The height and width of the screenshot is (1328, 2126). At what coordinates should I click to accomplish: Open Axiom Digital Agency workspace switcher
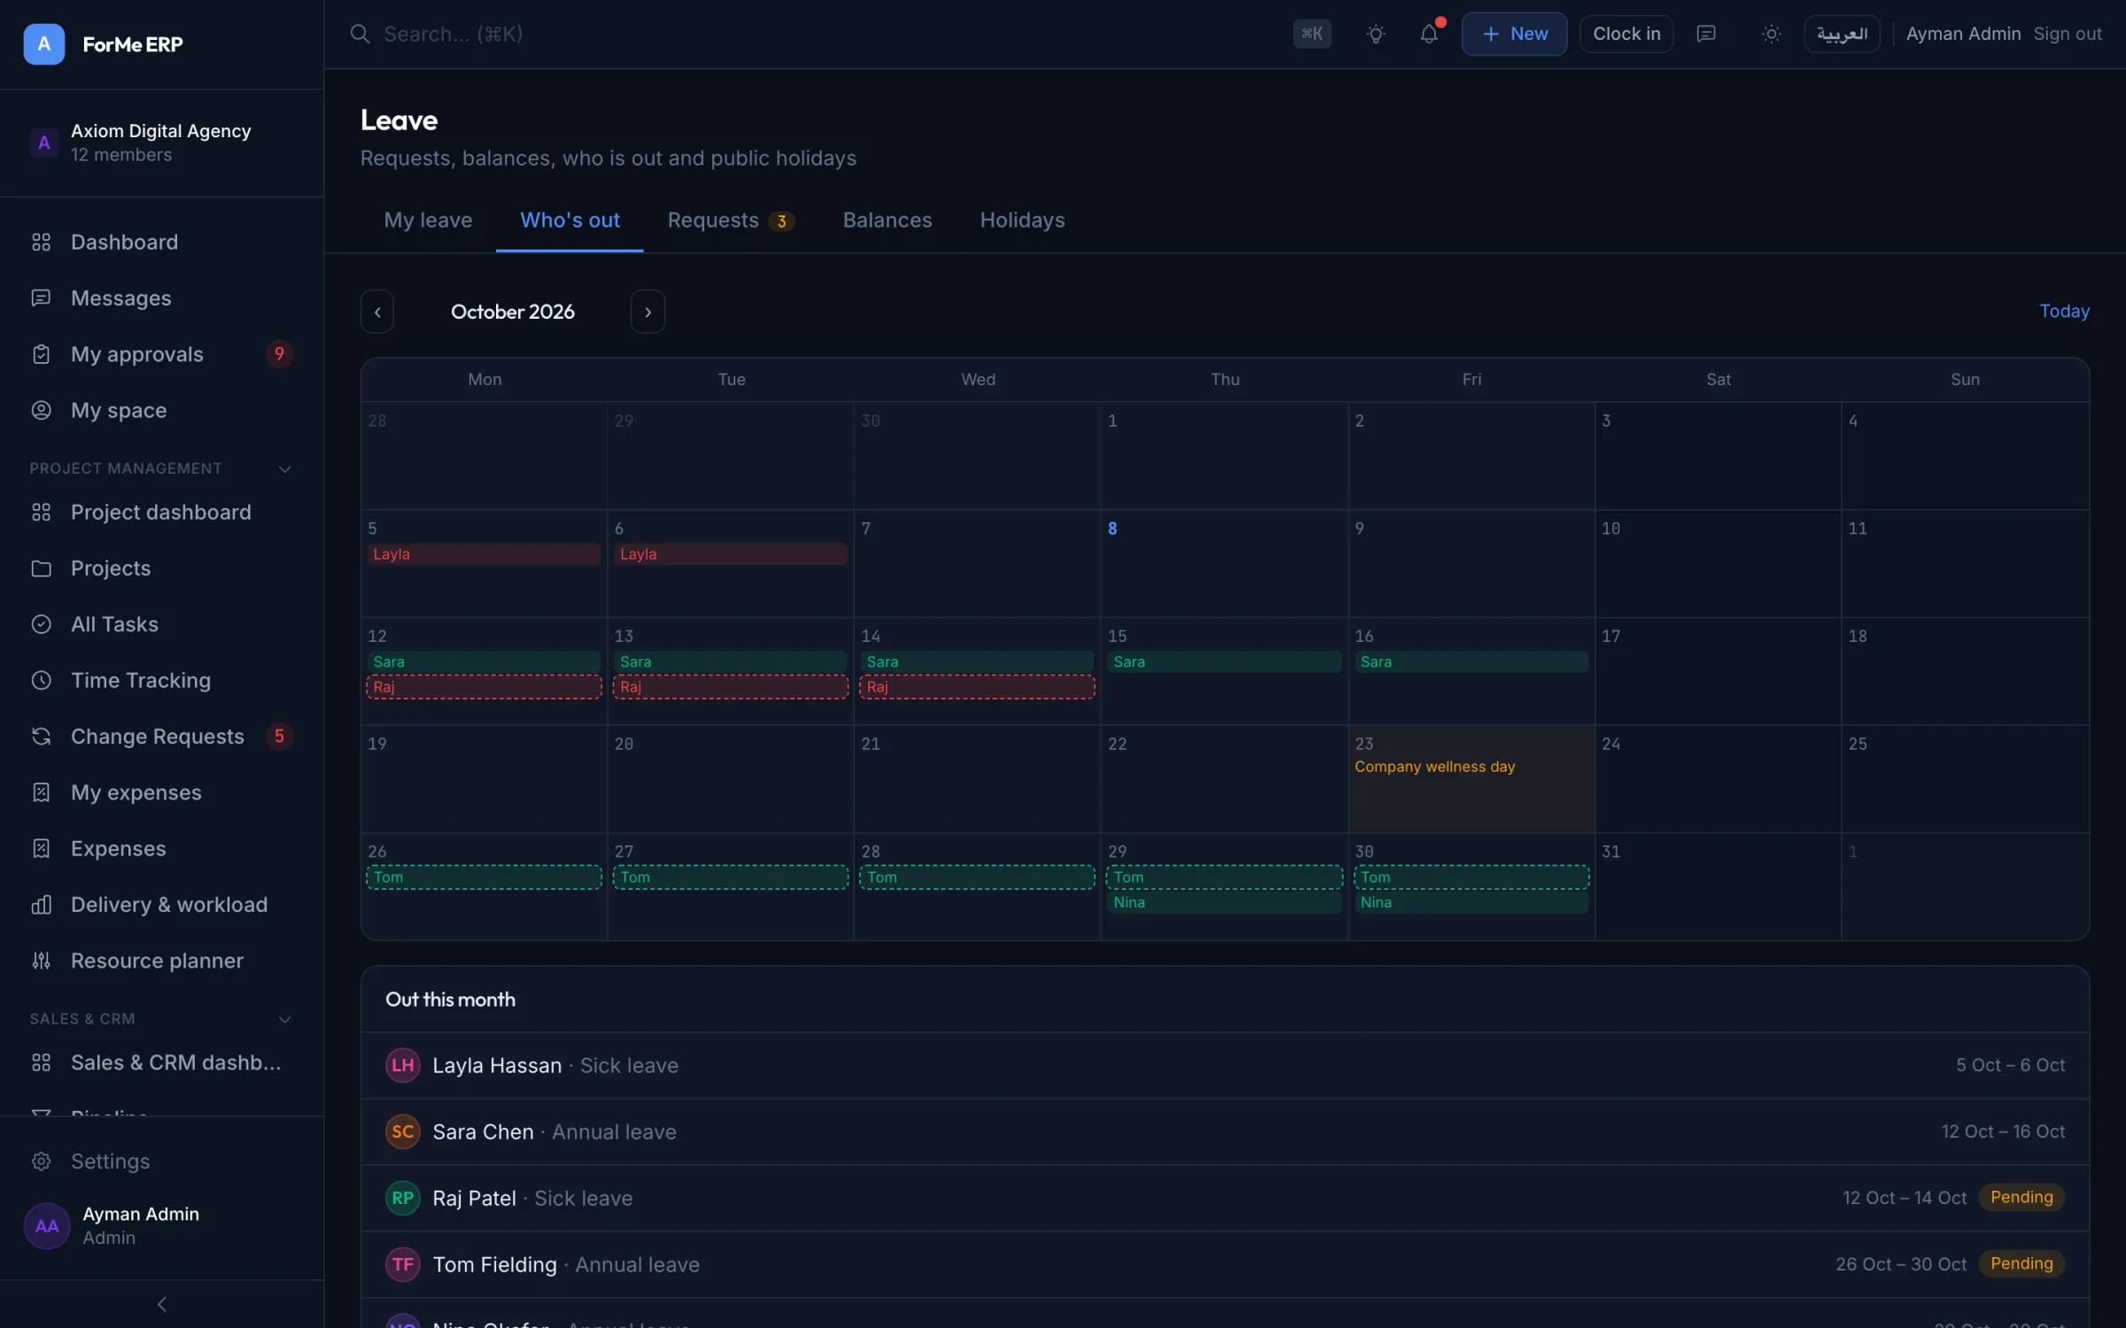(x=161, y=143)
